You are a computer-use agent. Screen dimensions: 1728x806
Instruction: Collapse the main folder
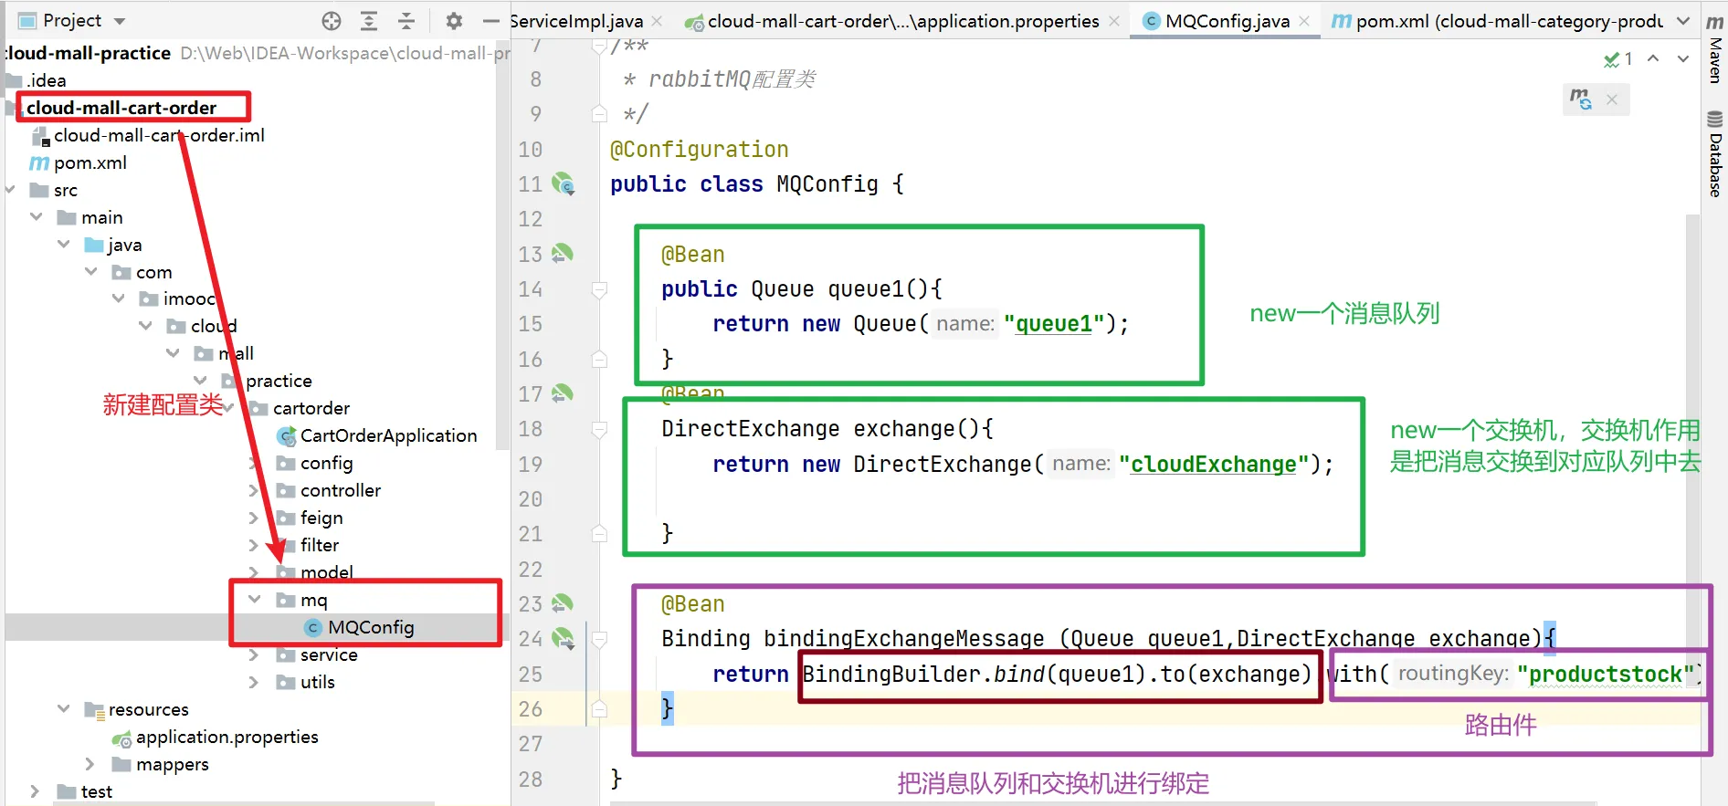(37, 217)
